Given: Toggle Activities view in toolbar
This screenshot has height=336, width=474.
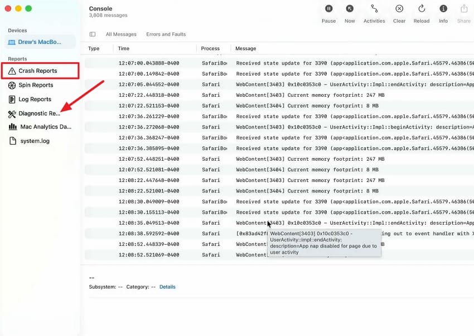Looking at the screenshot, I should (x=374, y=13).
